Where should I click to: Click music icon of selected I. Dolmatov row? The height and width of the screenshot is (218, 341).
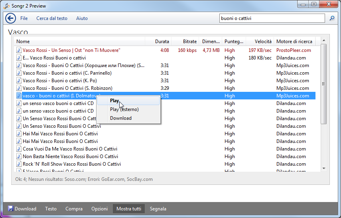(19, 96)
